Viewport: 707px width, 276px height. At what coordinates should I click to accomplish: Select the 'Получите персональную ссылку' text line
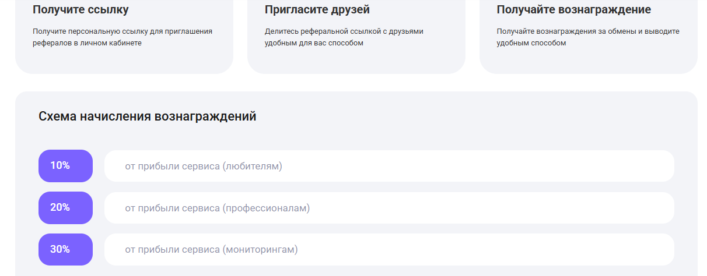(x=123, y=31)
